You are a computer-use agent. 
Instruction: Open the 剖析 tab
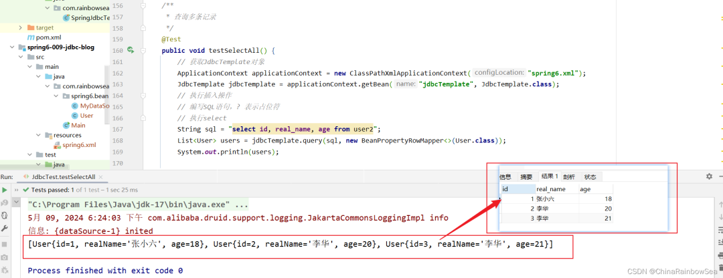(x=569, y=176)
